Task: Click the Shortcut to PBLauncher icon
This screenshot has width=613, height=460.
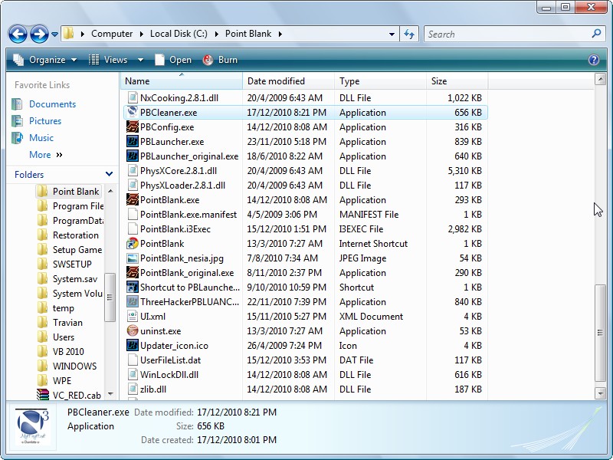Action: pyautogui.click(x=133, y=287)
